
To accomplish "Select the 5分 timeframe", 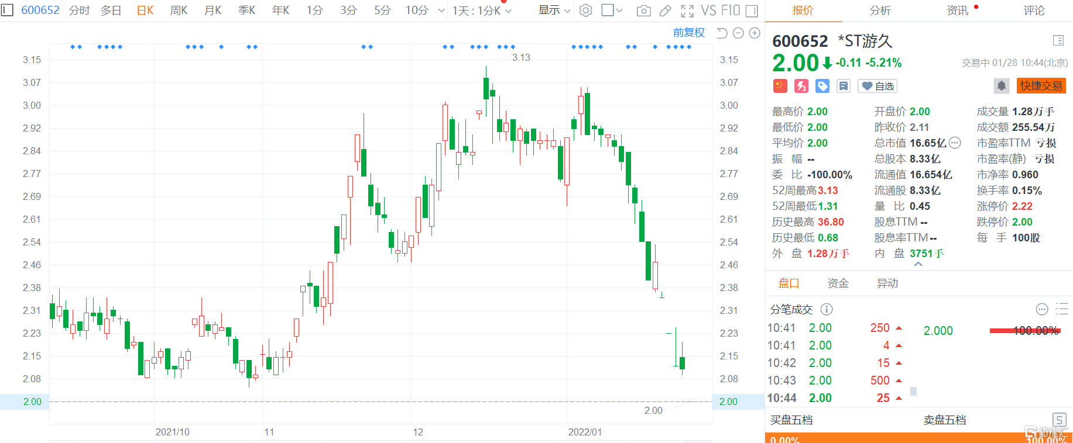I will click(x=382, y=11).
